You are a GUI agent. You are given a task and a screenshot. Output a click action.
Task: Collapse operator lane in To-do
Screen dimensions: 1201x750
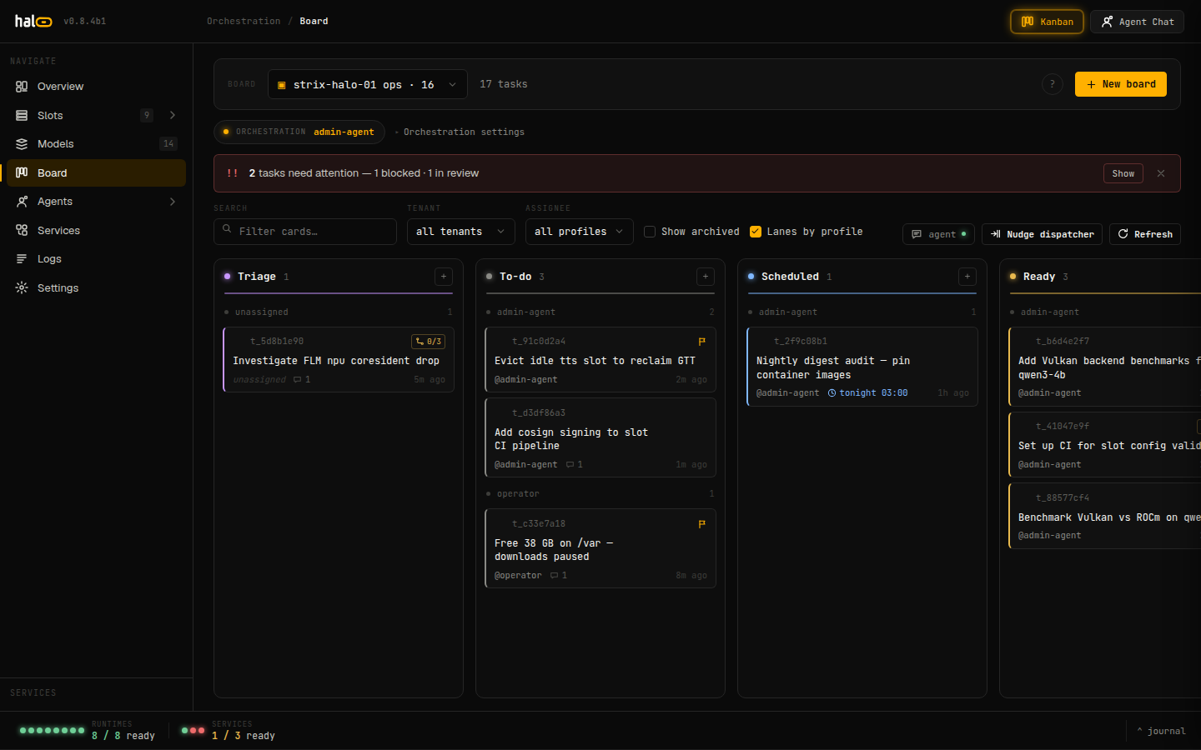(600, 494)
